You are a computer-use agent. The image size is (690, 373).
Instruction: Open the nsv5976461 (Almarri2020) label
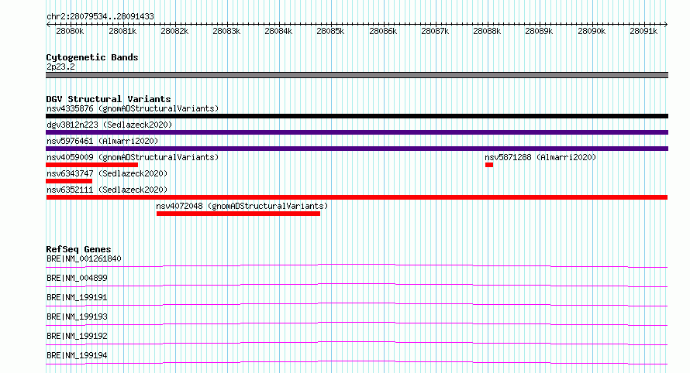[x=102, y=141]
